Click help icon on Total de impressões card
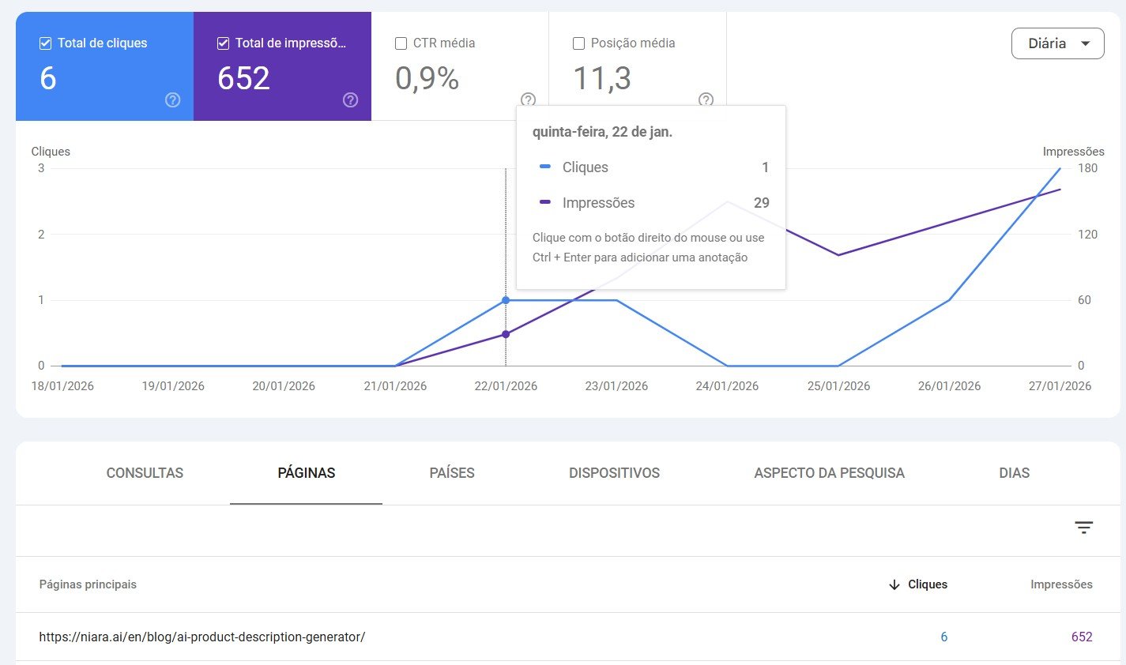This screenshot has width=1126, height=665. (x=351, y=100)
